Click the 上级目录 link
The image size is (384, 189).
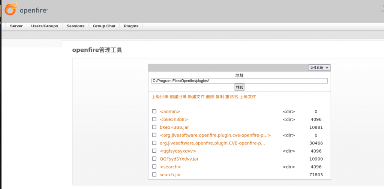click(x=160, y=97)
